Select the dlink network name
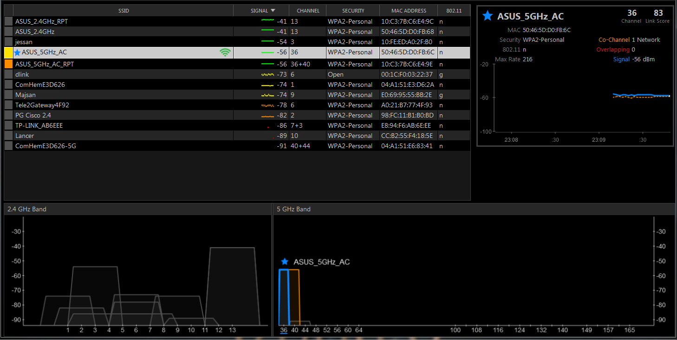This screenshot has height=340, width=677. pos(22,74)
